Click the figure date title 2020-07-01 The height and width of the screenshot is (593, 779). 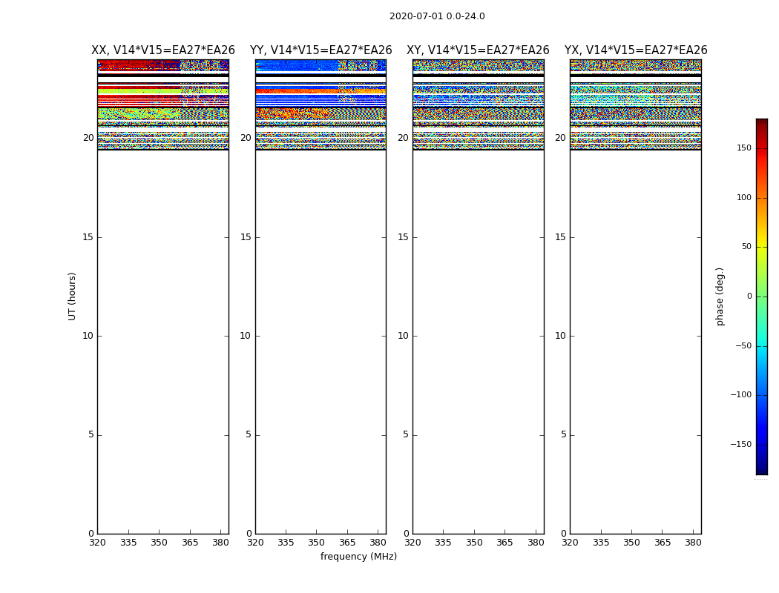[437, 16]
